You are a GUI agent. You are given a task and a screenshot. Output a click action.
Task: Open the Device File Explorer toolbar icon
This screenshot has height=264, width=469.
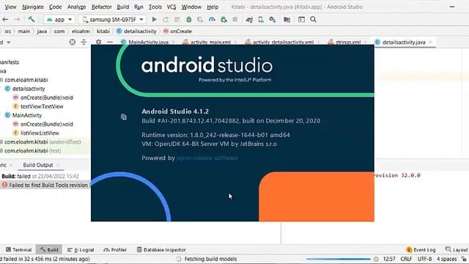(287, 20)
